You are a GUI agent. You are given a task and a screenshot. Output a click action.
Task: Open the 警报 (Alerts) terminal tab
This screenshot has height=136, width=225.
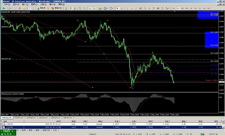point(31,130)
